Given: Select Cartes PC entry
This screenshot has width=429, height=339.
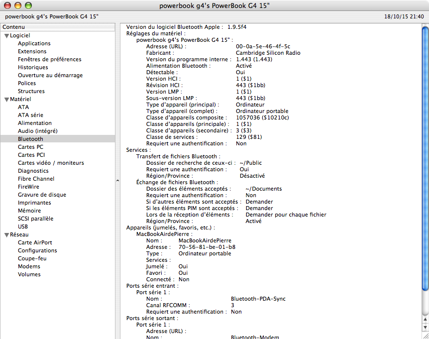Looking at the screenshot, I should (x=31, y=147).
